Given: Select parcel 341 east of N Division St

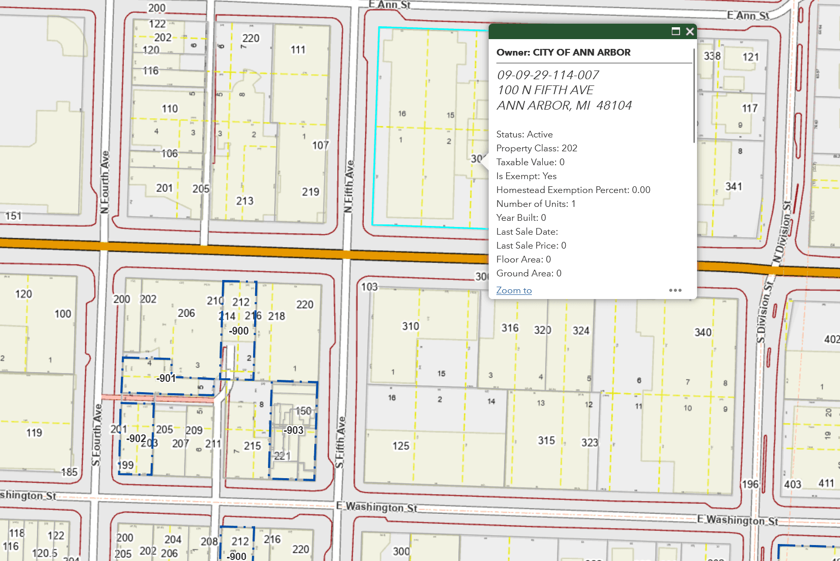Looking at the screenshot, I should 733,187.
